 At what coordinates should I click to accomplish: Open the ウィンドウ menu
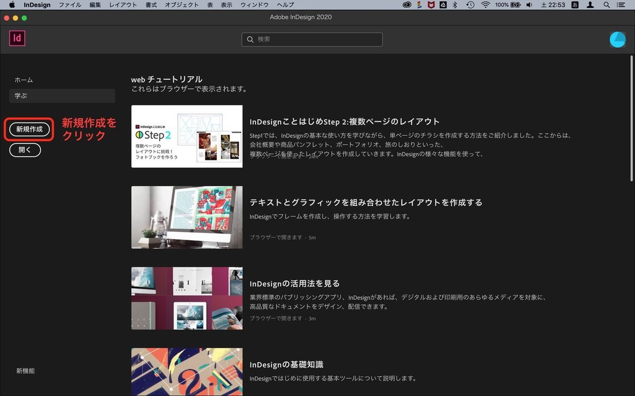pyautogui.click(x=255, y=5)
